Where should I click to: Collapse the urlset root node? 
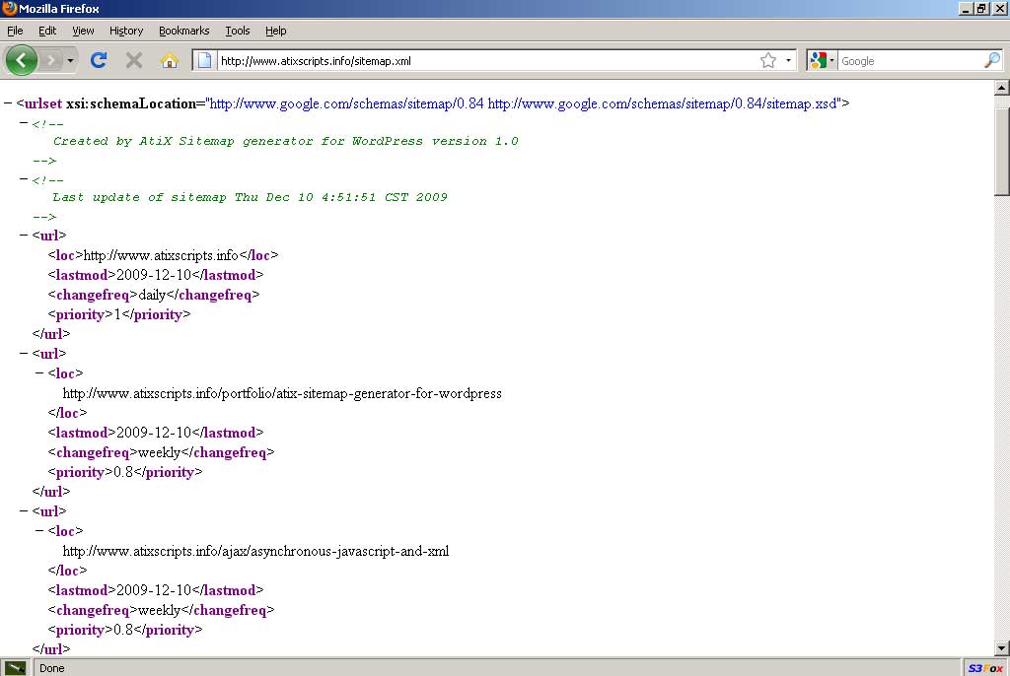point(8,103)
